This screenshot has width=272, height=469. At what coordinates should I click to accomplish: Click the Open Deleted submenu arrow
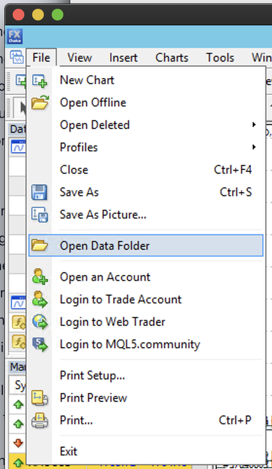[x=254, y=125]
